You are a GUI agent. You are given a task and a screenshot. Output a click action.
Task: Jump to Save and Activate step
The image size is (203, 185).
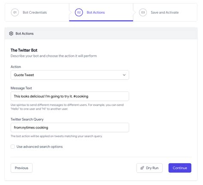click(165, 12)
